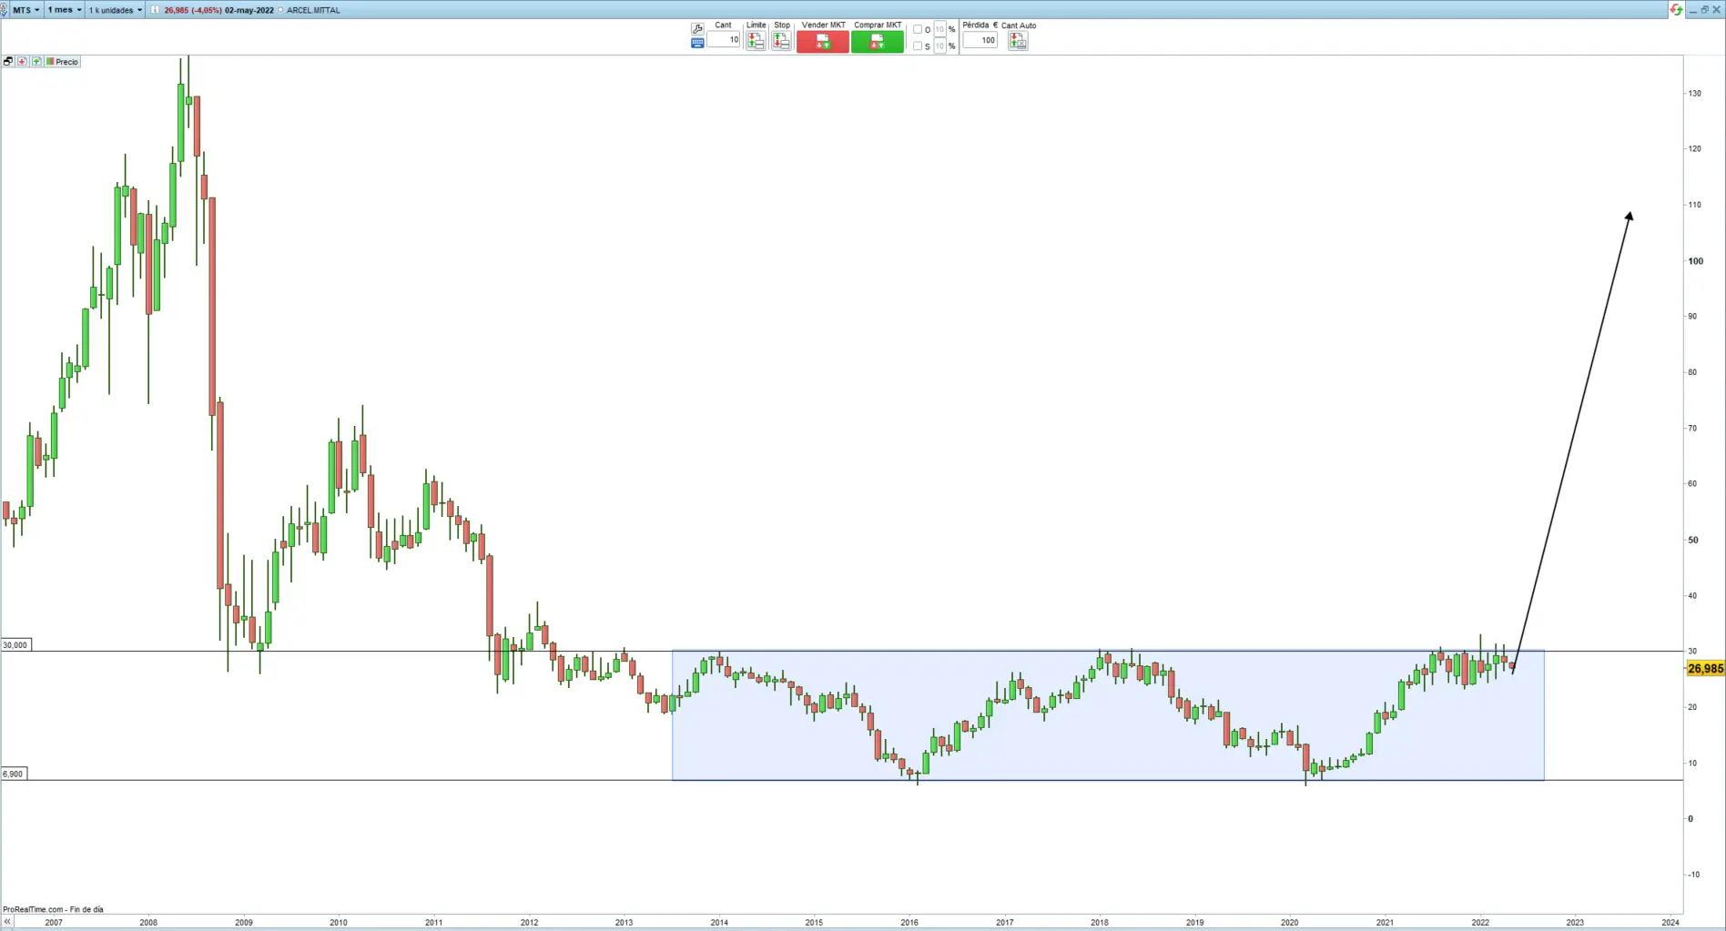Viewport: 1726px width, 931px height.
Task: Click the detach panel icon left of Precio
Action: tap(8, 62)
